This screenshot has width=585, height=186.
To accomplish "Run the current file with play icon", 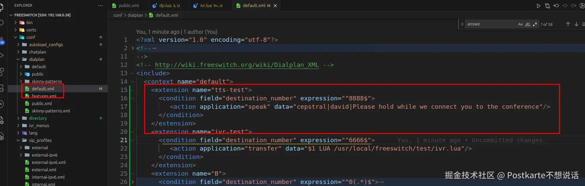I will click(x=538, y=6).
